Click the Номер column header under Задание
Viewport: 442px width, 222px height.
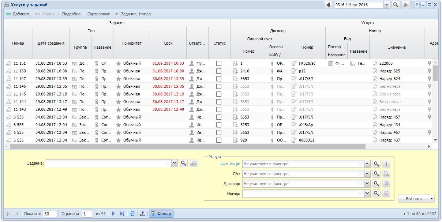(x=18, y=43)
